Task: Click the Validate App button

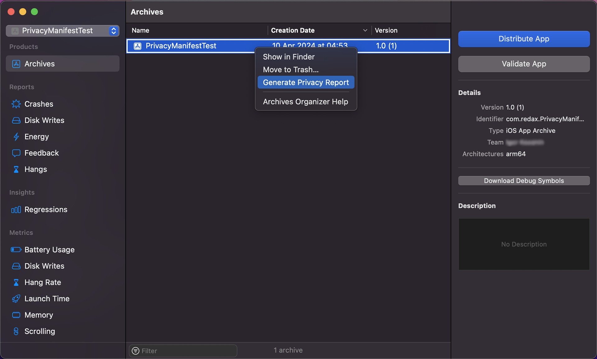Action: coord(524,64)
